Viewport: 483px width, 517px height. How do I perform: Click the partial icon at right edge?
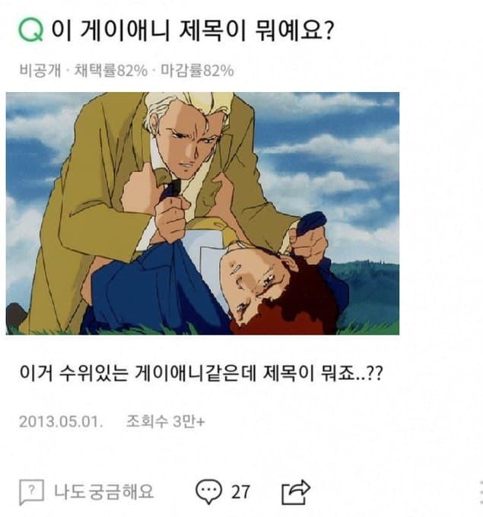(x=481, y=492)
